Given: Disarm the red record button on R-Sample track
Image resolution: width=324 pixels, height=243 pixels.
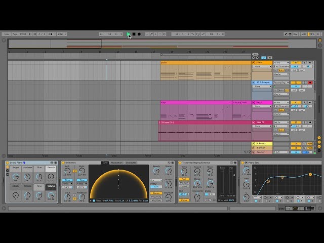Looking at the screenshot, I should pos(310,83).
